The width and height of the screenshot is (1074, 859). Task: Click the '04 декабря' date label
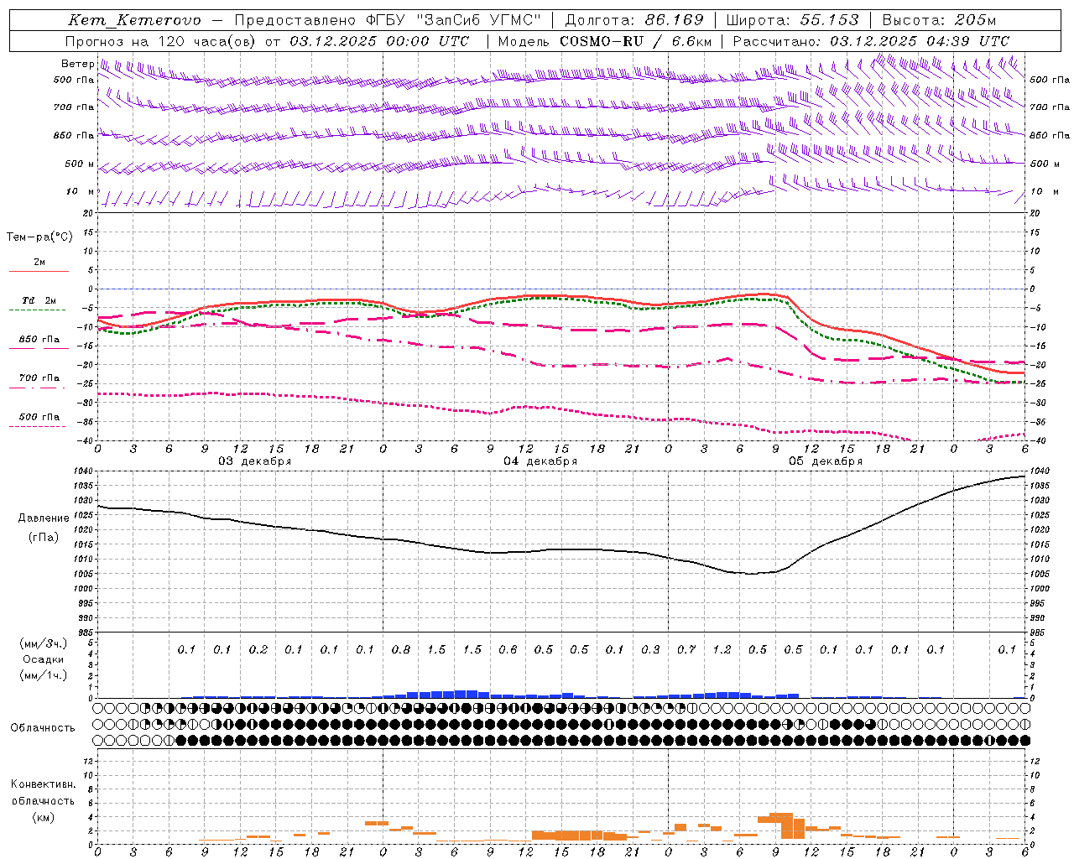click(x=540, y=461)
